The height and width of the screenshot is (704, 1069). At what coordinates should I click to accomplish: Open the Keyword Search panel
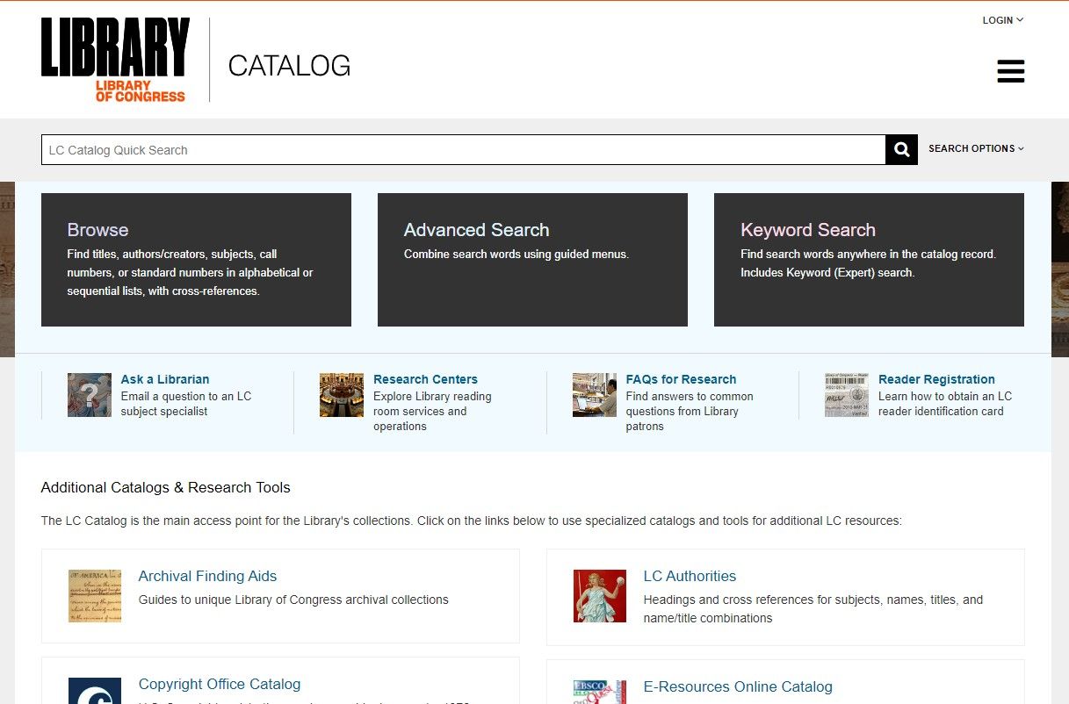tap(869, 259)
